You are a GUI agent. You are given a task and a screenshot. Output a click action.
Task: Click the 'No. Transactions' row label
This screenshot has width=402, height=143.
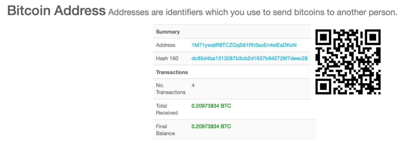[x=171, y=89]
